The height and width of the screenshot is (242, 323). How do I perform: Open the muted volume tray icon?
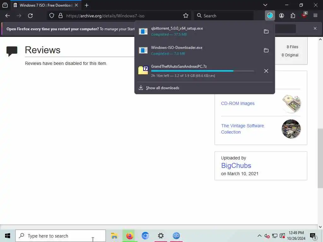[x=267, y=236]
